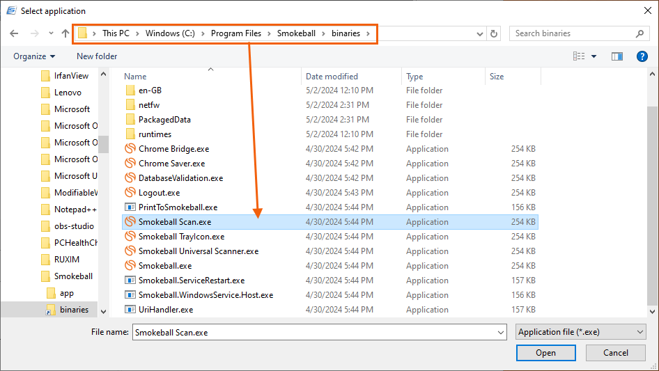The image size is (659, 371).
Task: Click the search magnifier icon
Action: pyautogui.click(x=639, y=33)
